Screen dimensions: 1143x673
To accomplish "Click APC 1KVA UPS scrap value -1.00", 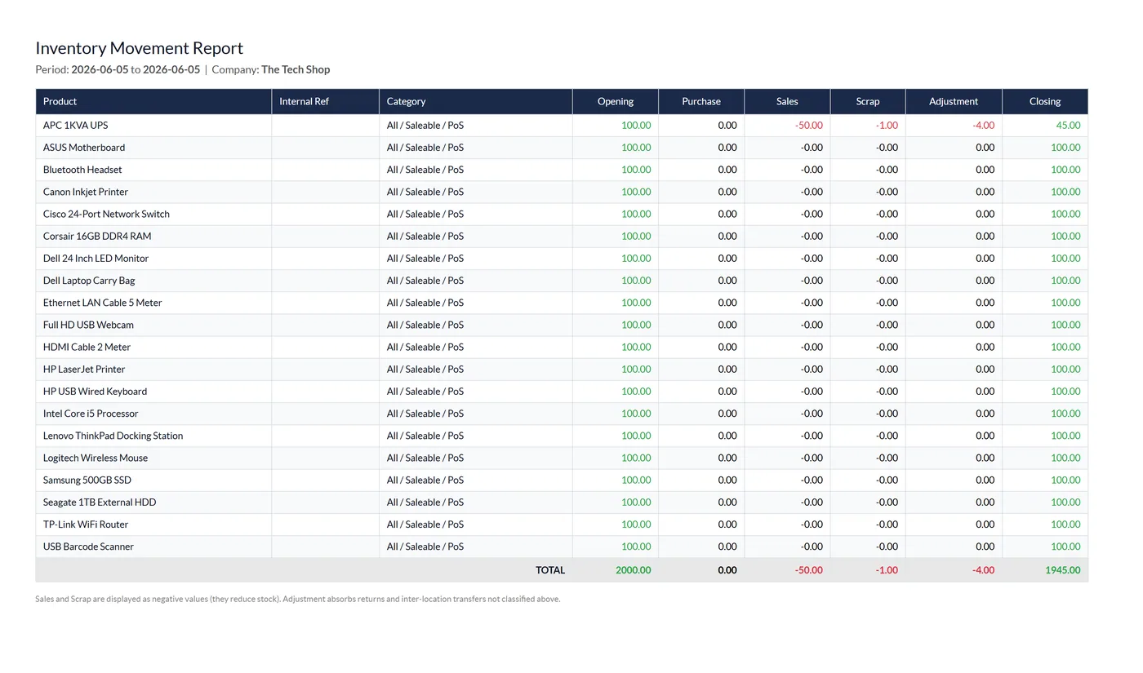I will click(887, 126).
